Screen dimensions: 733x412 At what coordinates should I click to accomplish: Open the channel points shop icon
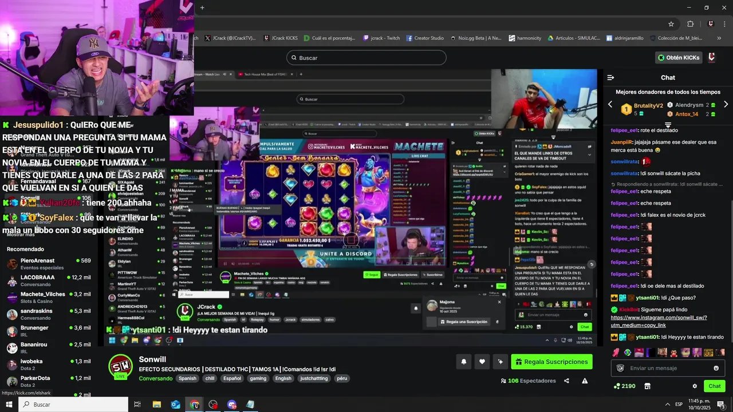(x=647, y=386)
